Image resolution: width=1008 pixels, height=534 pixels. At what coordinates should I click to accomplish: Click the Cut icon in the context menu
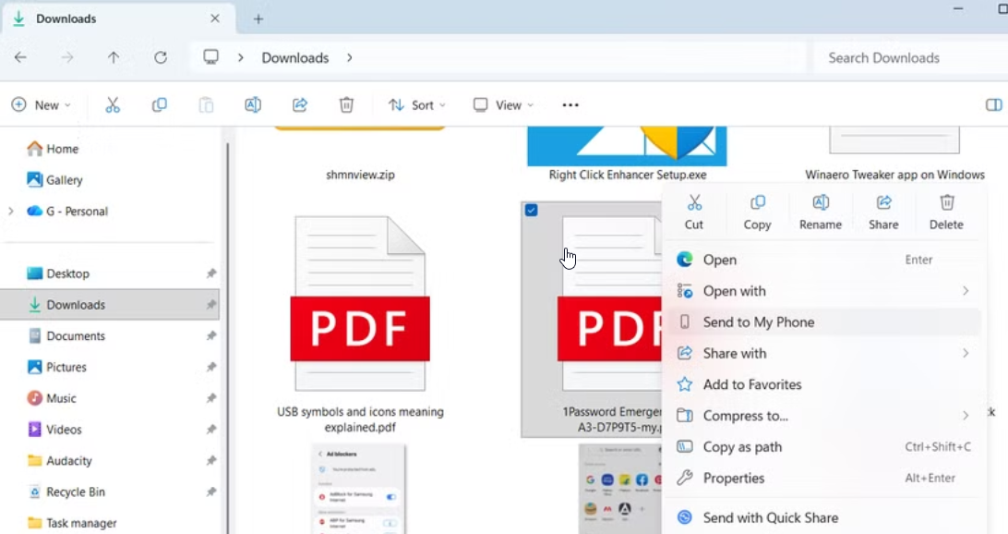click(694, 203)
